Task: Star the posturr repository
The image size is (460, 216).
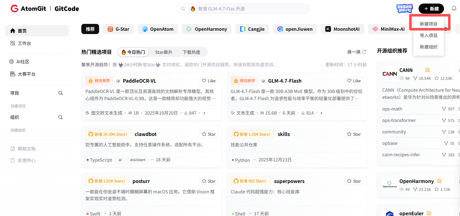Action: [209, 181]
